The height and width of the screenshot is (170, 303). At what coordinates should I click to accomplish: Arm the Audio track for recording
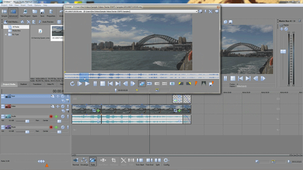[x=51, y=116]
